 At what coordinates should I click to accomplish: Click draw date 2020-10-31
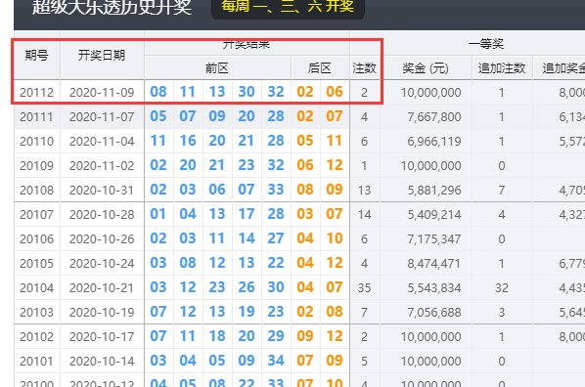point(102,191)
